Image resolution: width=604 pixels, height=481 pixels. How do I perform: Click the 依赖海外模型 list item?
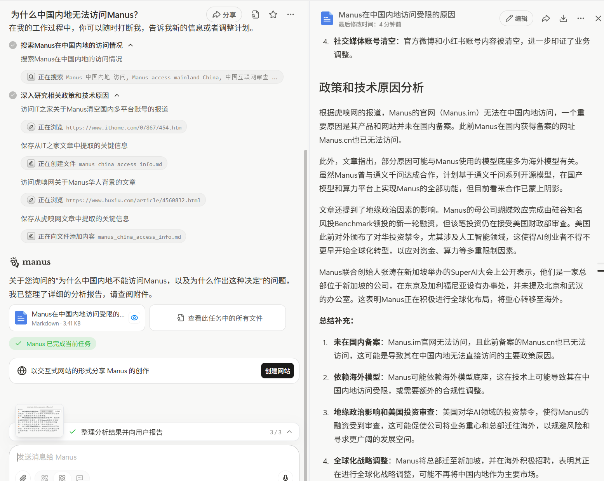point(456,384)
